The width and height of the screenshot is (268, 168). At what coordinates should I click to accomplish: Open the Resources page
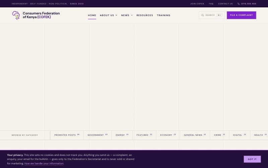tap(145, 15)
